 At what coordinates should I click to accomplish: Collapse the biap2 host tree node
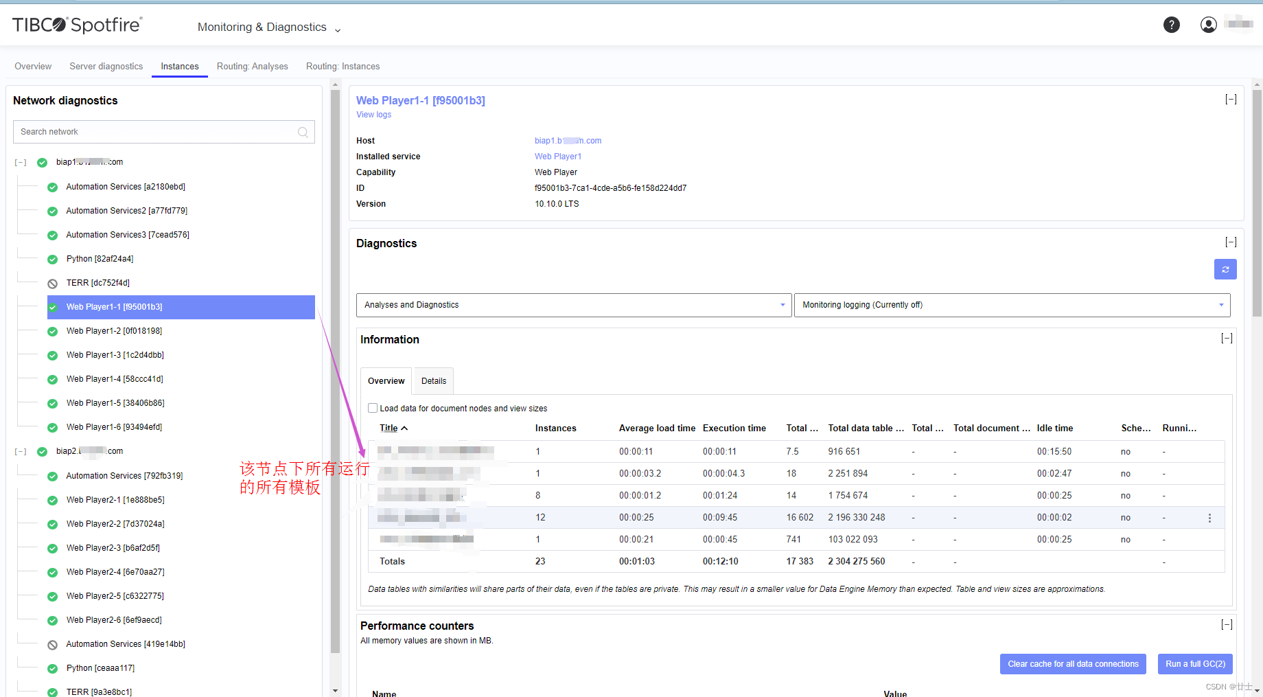coord(21,451)
